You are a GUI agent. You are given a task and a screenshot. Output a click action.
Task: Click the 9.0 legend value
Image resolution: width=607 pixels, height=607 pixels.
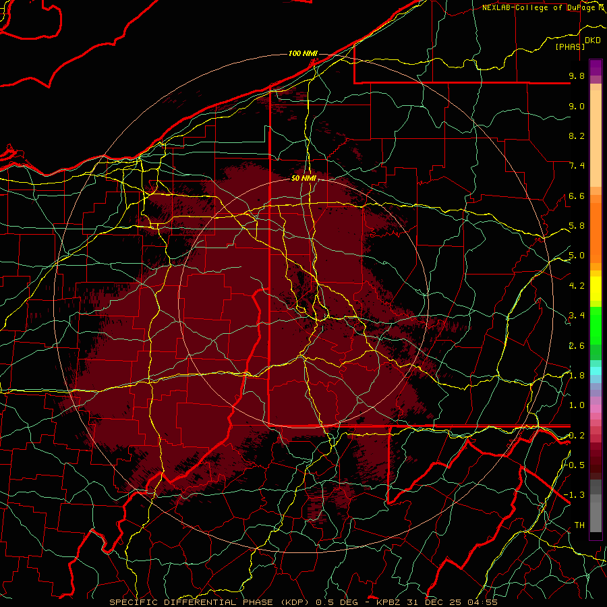point(577,107)
